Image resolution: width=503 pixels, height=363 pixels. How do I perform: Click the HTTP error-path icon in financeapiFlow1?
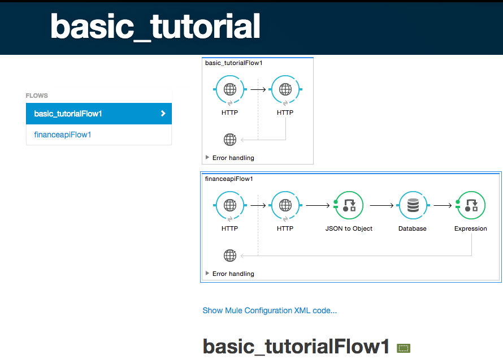[x=230, y=255]
